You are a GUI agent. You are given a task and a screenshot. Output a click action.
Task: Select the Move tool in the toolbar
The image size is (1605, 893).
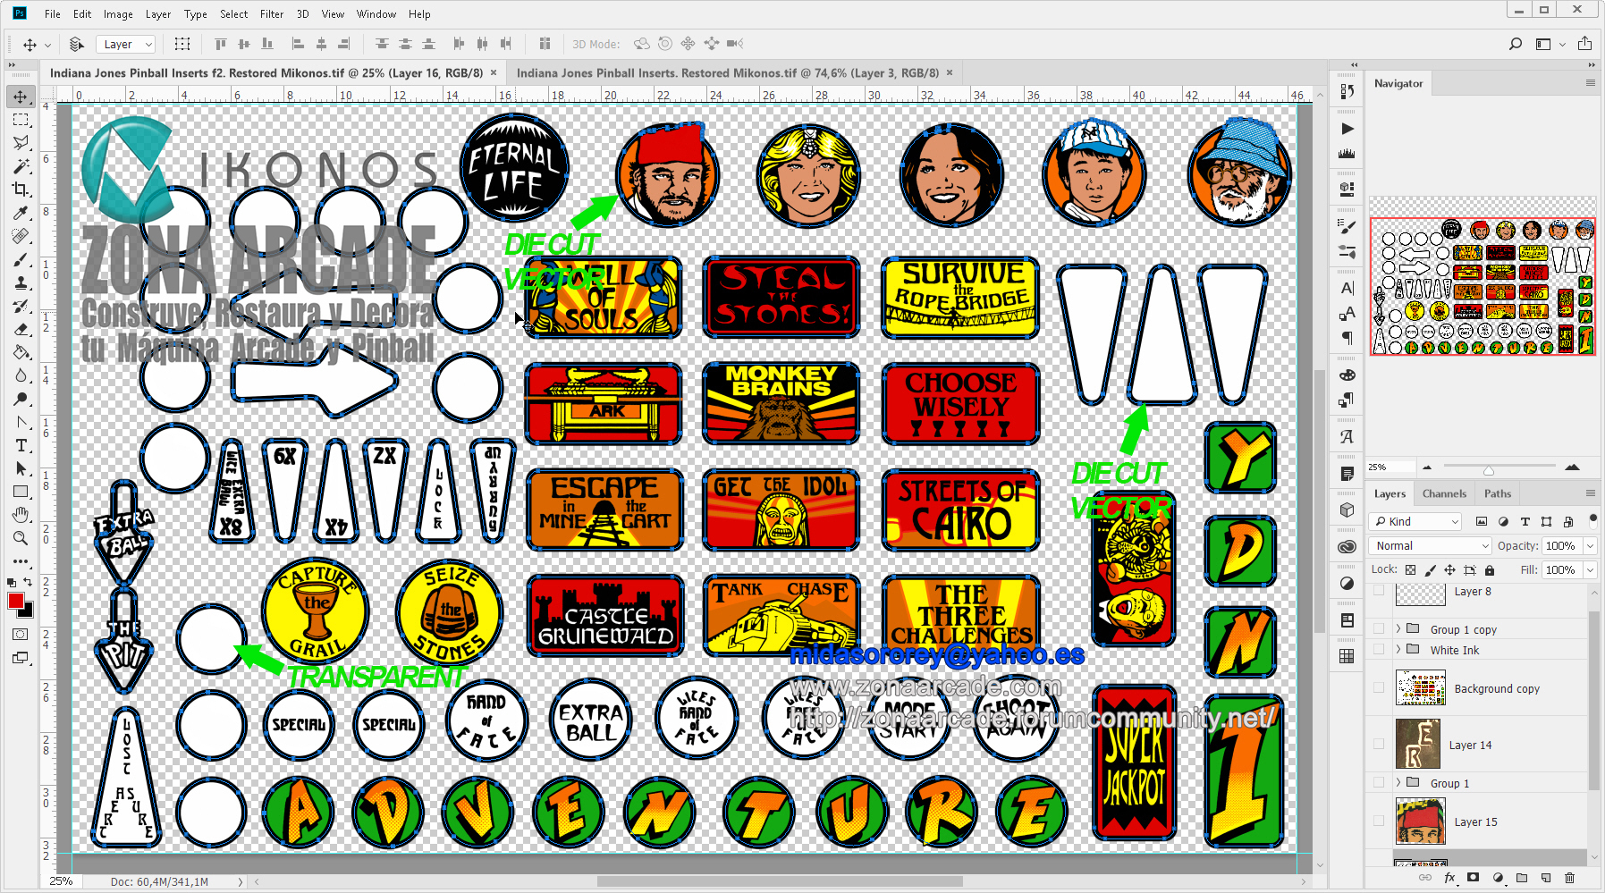(x=21, y=97)
